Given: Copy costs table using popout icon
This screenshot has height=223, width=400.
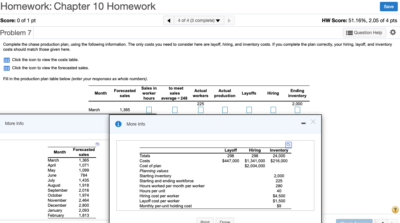Looking at the screenshot, I should click(288, 145).
